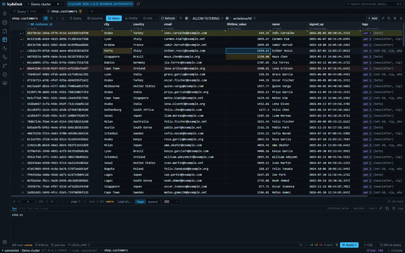
Task: Switch to JSON view in the value viewer
Action: click(22, 209)
